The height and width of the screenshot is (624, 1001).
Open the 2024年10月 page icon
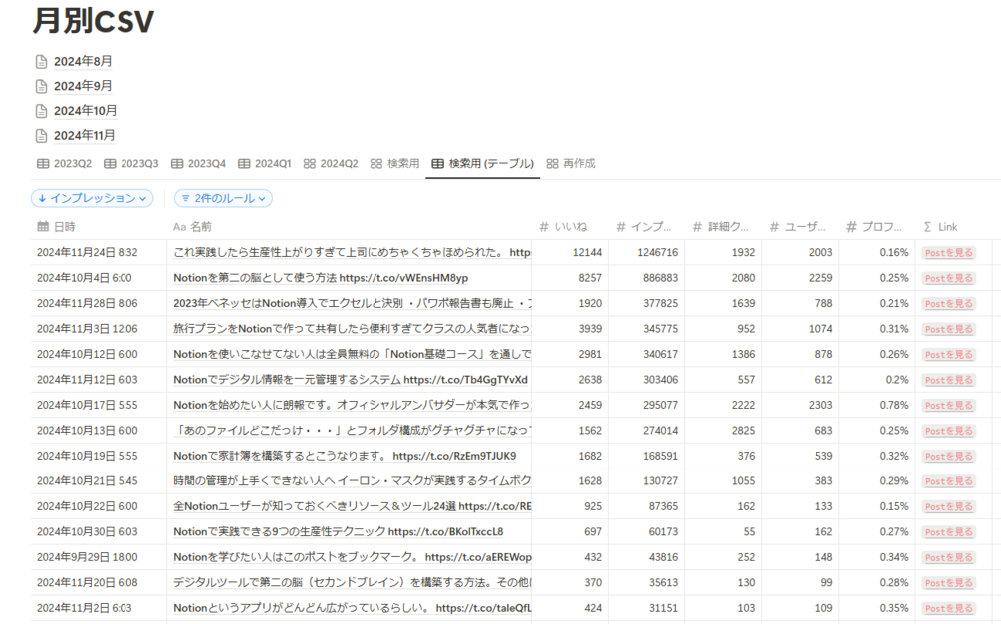[x=42, y=111]
